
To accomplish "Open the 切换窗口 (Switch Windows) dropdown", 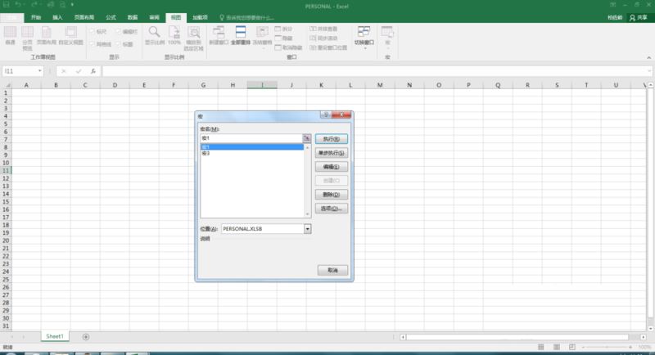I will (364, 38).
